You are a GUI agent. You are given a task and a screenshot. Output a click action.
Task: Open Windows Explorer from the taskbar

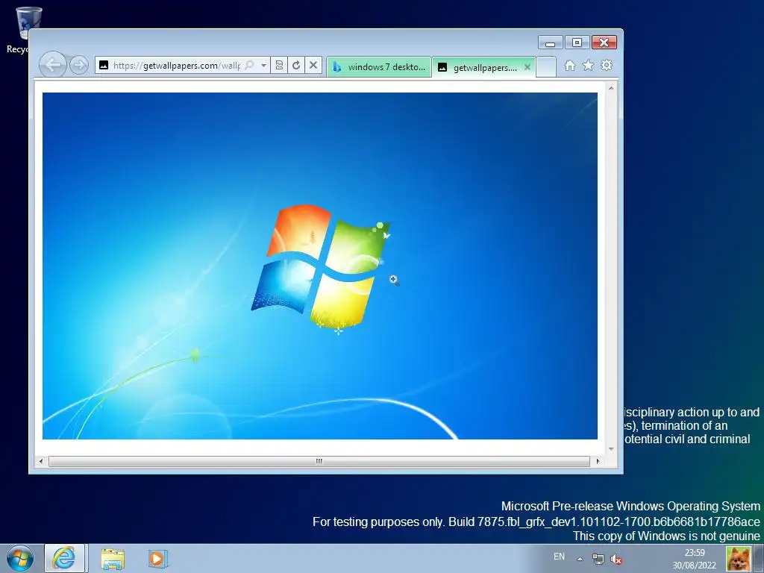pos(113,558)
